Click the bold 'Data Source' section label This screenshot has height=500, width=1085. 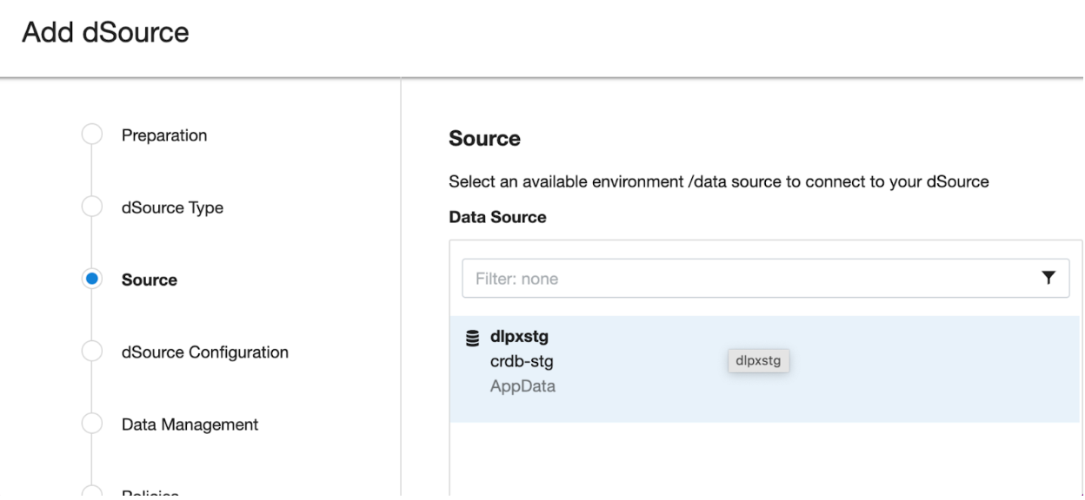tap(497, 217)
